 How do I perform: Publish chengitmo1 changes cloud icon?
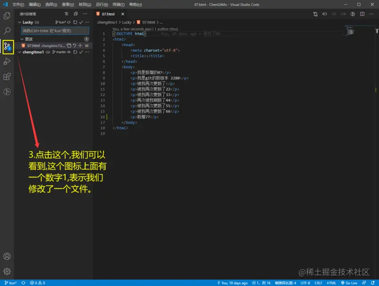point(69,52)
